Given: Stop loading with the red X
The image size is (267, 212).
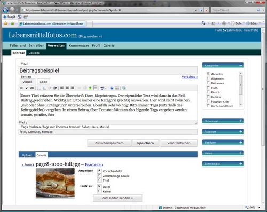Looking at the screenshot, I should coord(206,10).
